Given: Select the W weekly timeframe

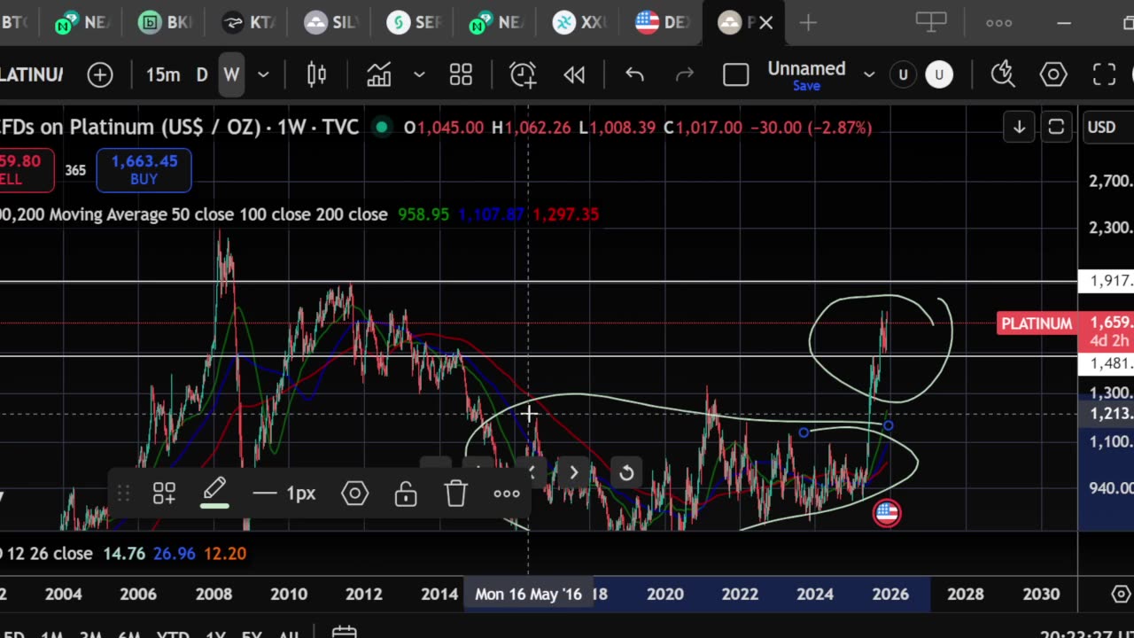Looking at the screenshot, I should (231, 75).
